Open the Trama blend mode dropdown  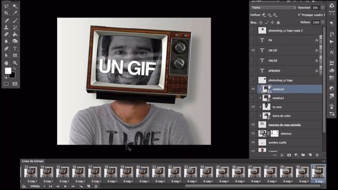point(274,7)
